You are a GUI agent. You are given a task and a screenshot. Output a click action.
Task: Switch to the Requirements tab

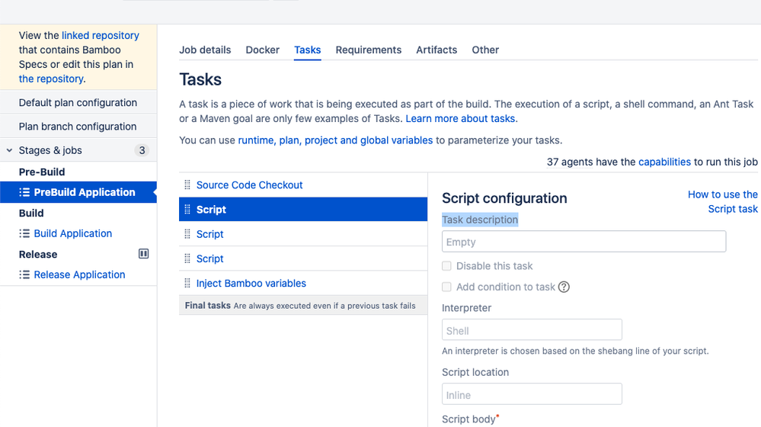[368, 50]
